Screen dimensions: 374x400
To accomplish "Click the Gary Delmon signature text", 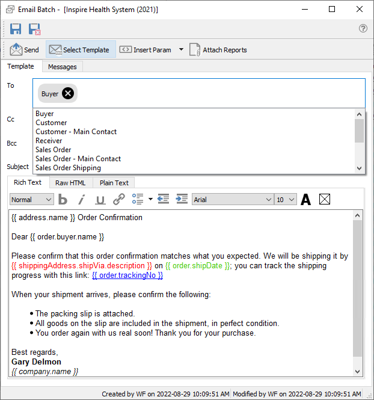I will coord(36,362).
